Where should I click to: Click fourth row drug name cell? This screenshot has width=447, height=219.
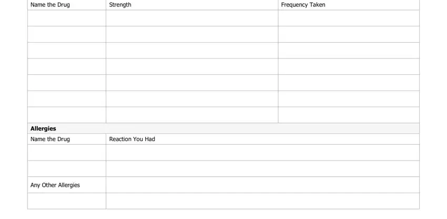click(x=67, y=66)
